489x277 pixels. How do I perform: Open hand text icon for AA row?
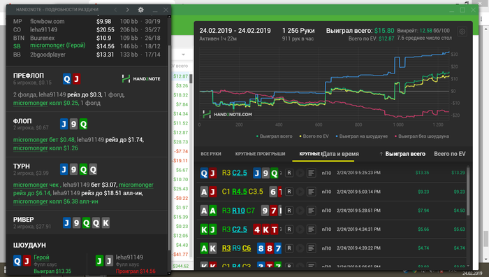tap(311, 211)
